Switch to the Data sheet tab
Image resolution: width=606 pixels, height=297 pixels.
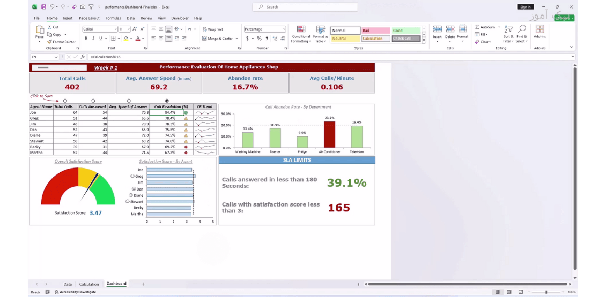click(x=68, y=284)
